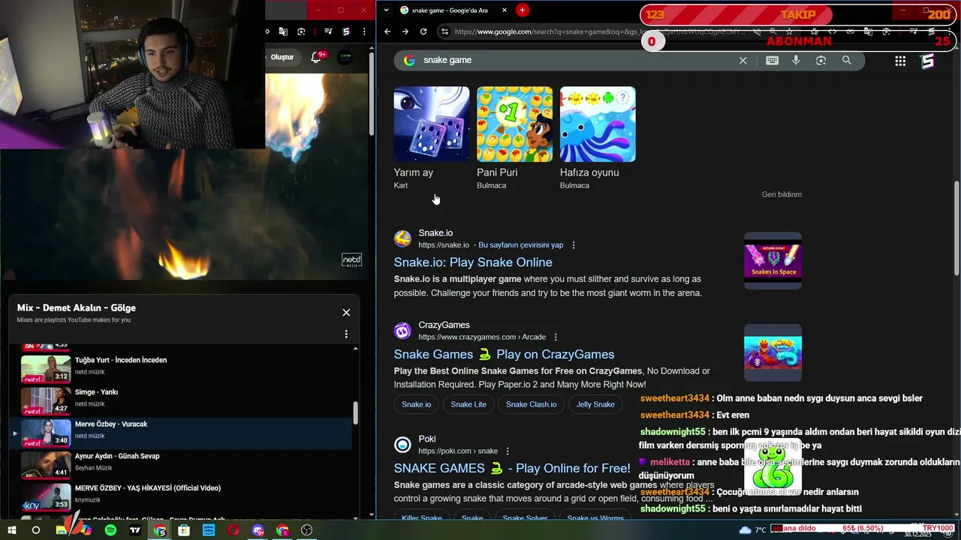Open the Hafıza oyunu game thumbnail

tap(598, 124)
